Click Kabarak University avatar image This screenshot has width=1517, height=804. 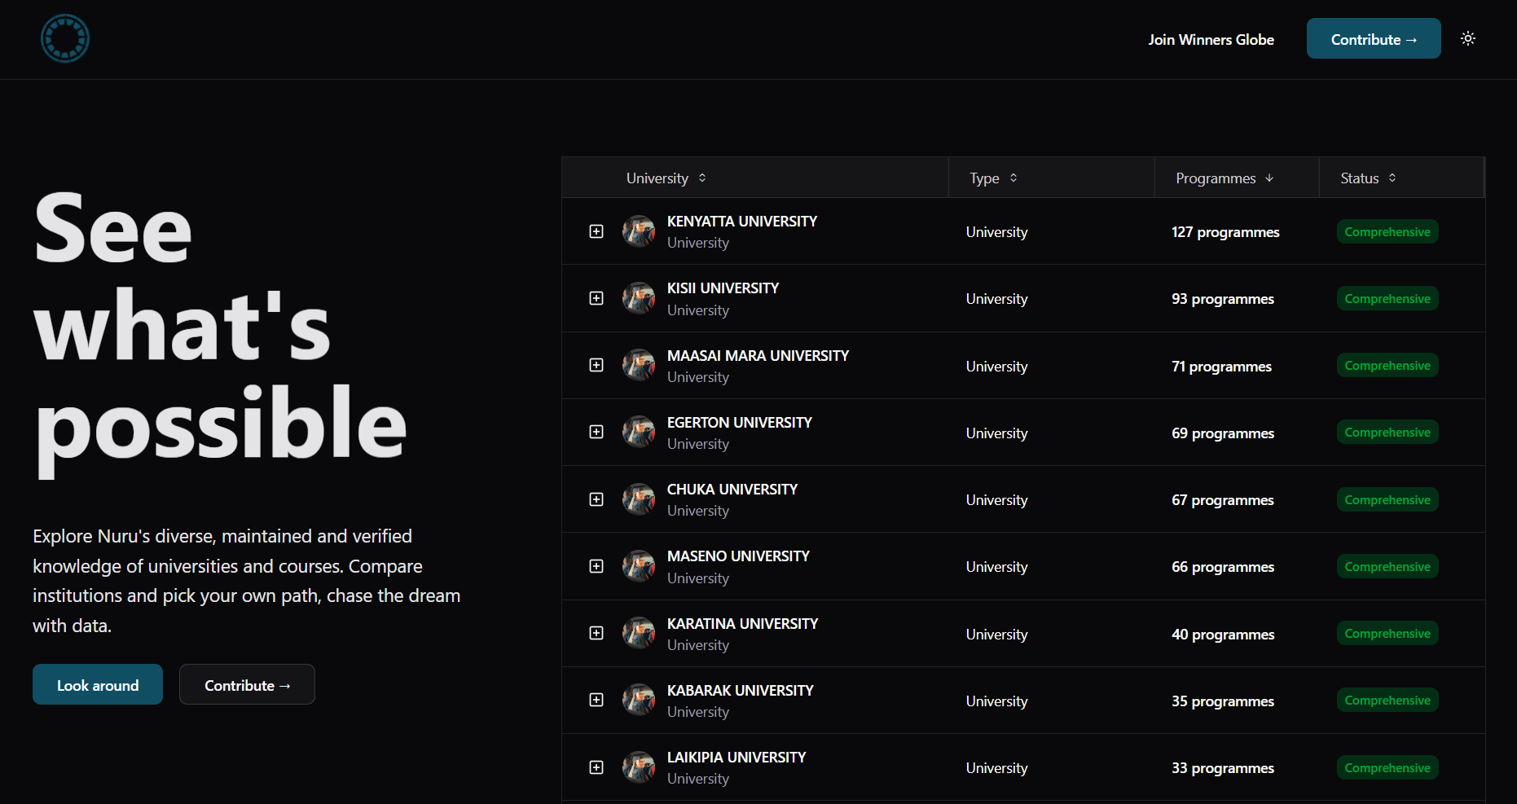[x=639, y=699]
